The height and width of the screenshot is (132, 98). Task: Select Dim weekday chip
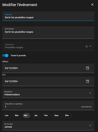coord(67,115)
